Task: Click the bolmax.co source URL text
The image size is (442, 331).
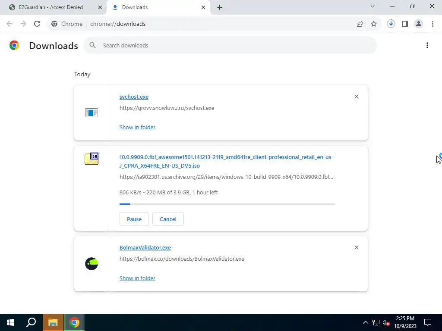Action: click(182, 259)
